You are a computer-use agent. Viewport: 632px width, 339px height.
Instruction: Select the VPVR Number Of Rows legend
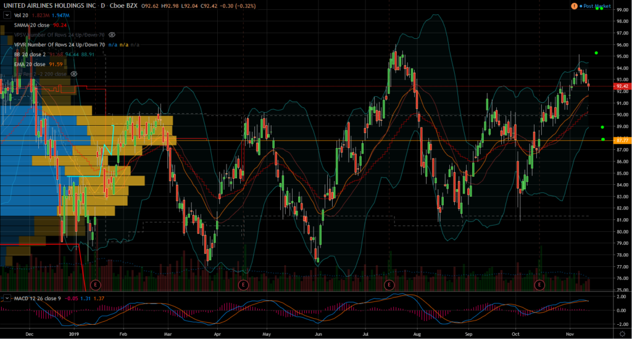click(59, 45)
